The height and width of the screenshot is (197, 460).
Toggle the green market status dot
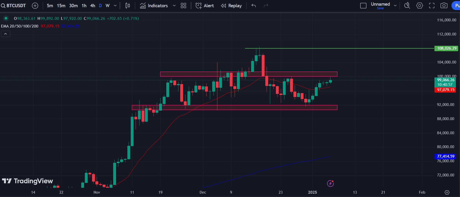(x=6, y=18)
